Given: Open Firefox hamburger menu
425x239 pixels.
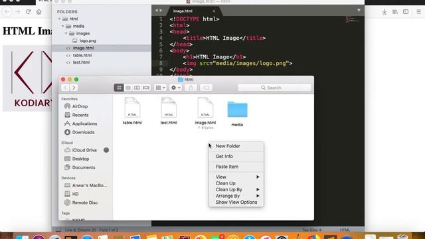Looking at the screenshot, I should click(418, 12).
